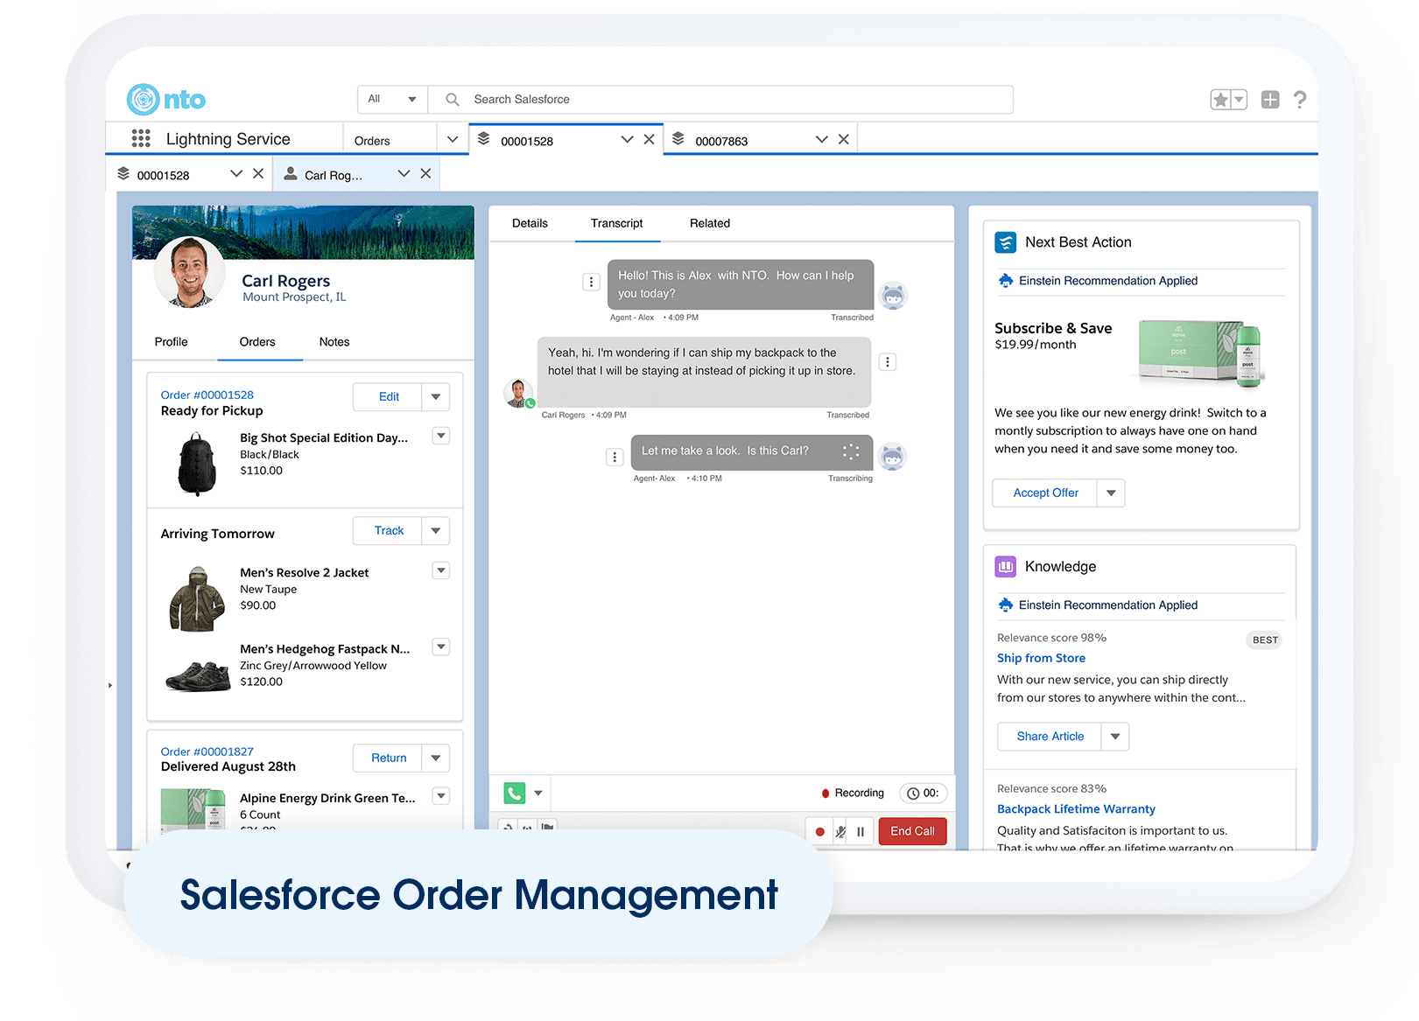Switch to the Related tab
This screenshot has height=1021, width=1419.
710,223
